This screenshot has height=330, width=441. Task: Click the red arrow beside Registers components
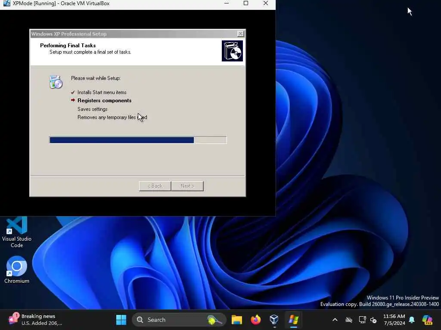pyautogui.click(x=73, y=100)
